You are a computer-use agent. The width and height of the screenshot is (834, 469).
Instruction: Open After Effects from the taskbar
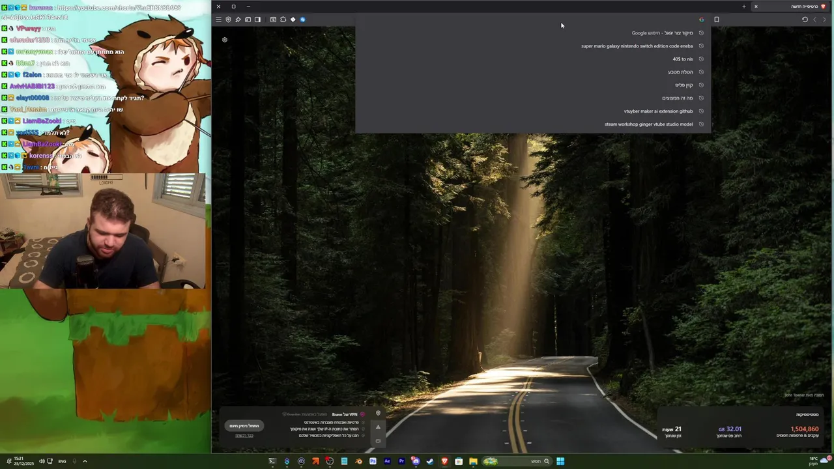387,461
